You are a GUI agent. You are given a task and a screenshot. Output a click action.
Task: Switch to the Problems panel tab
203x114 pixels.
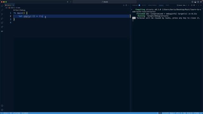coord(135,5)
